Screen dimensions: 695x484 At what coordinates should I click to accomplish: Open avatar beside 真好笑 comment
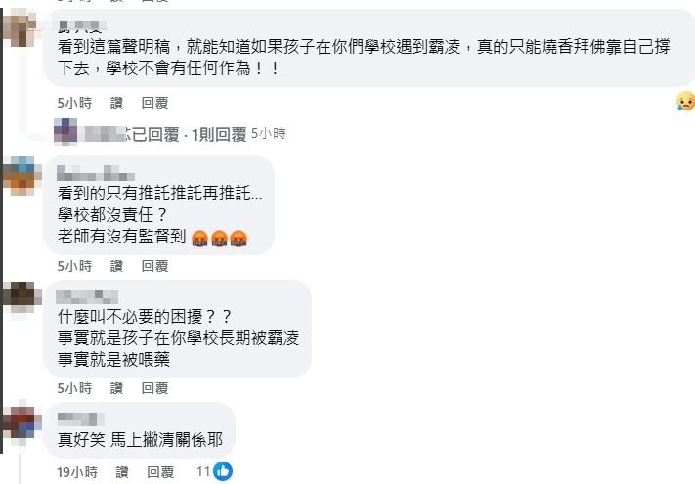coord(22,422)
